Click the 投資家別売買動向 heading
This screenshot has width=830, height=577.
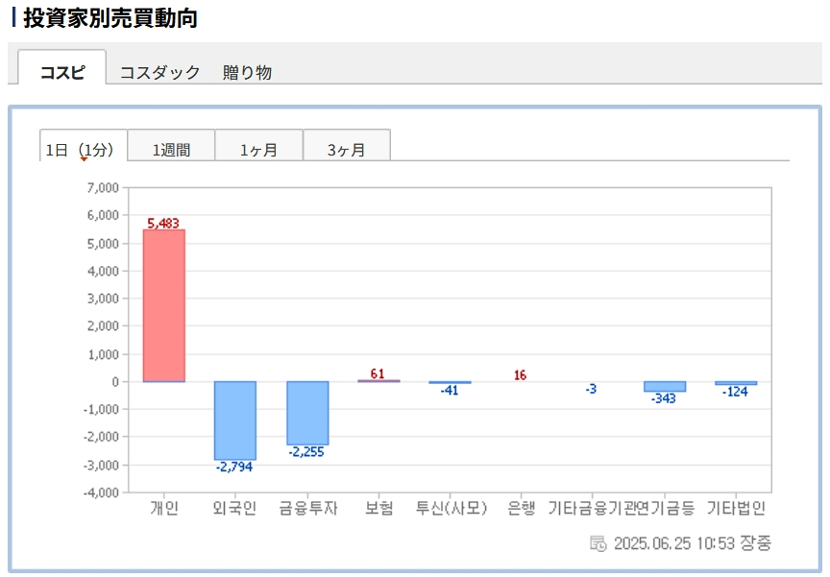click(110, 17)
